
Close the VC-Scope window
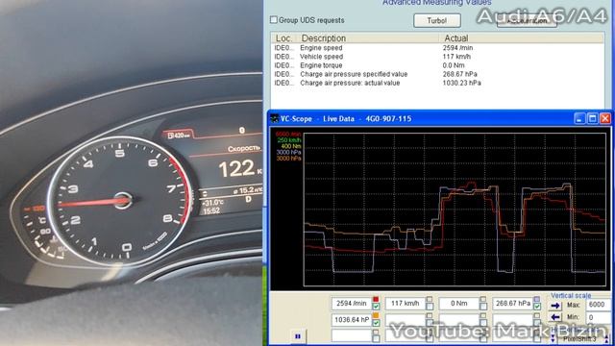coord(605,118)
